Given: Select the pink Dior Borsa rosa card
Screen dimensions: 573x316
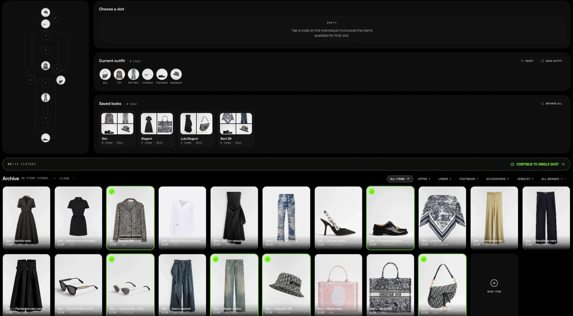Looking at the screenshot, I should point(338,285).
